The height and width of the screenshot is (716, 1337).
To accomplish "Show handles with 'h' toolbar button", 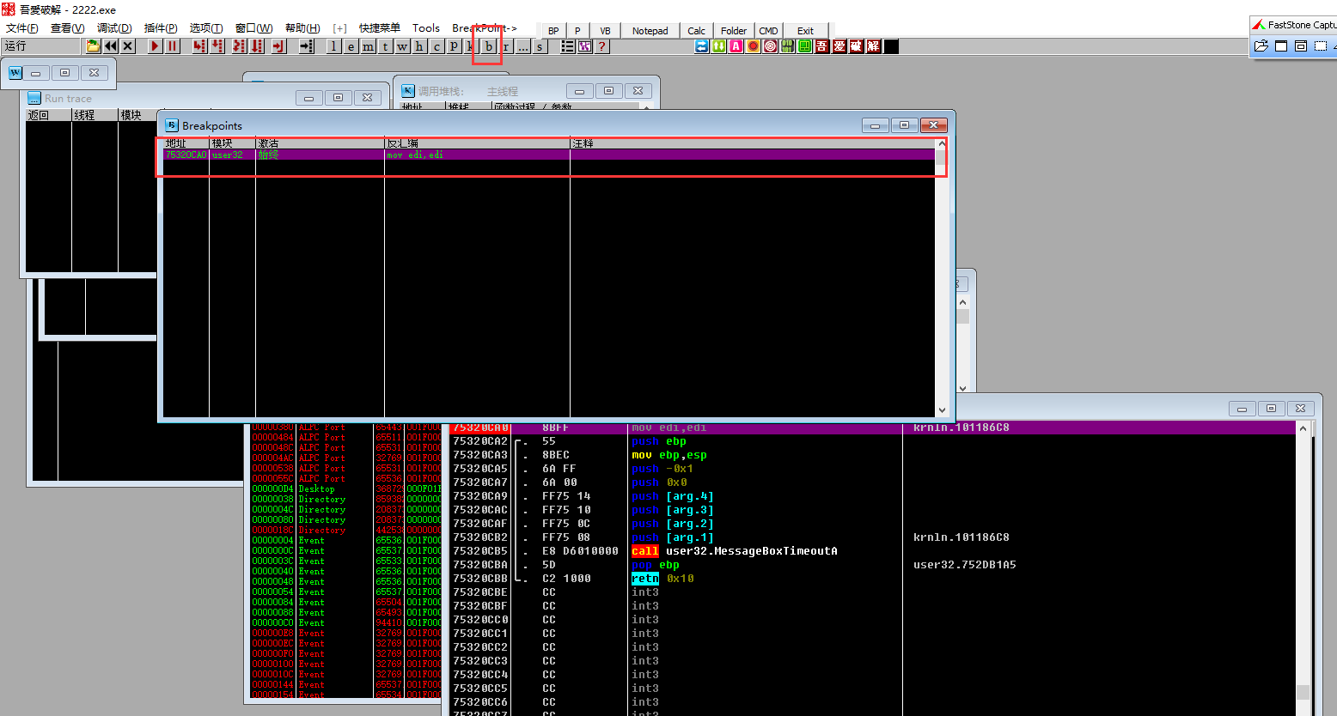I will click(x=419, y=46).
